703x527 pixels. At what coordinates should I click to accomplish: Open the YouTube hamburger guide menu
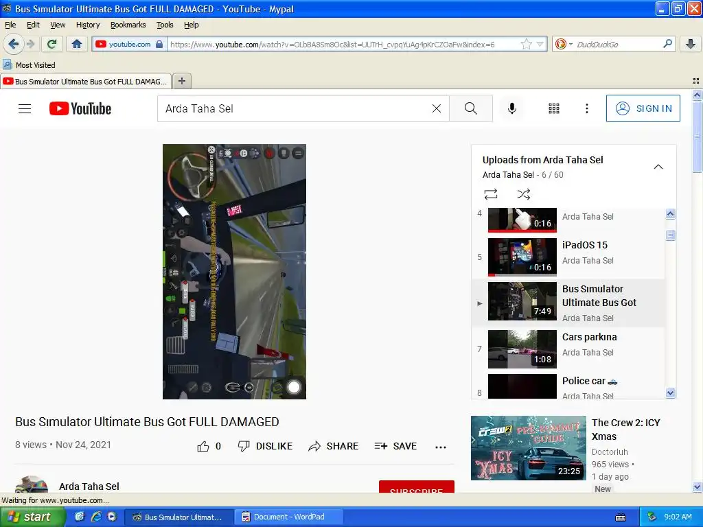click(x=25, y=108)
